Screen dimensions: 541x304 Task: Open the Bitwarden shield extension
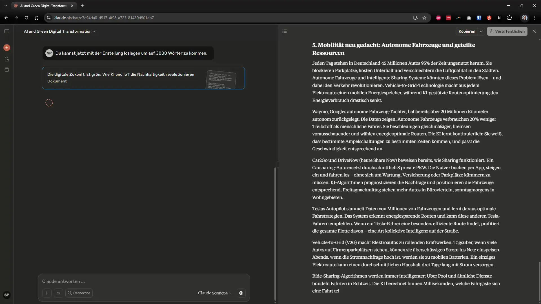(479, 18)
